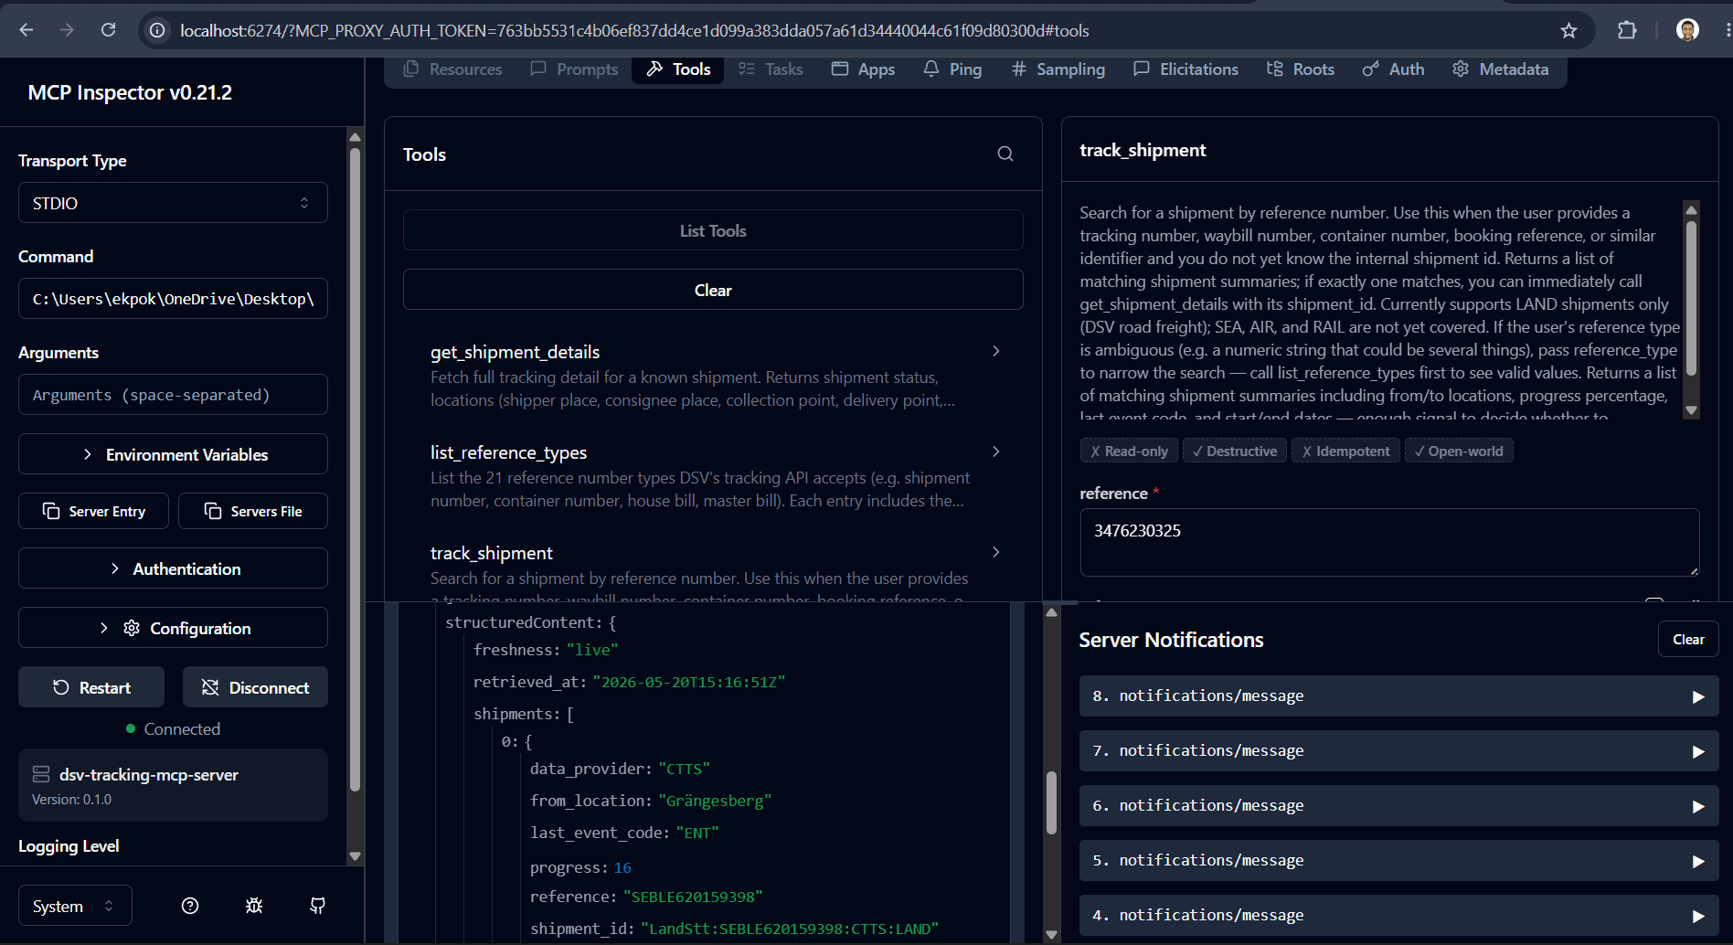Viewport: 1733px width, 945px height.
Task: Click the browser back arrow
Action: point(27,30)
